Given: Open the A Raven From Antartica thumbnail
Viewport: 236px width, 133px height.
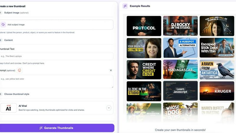Looking at the screenshot, I should click(x=217, y=69).
